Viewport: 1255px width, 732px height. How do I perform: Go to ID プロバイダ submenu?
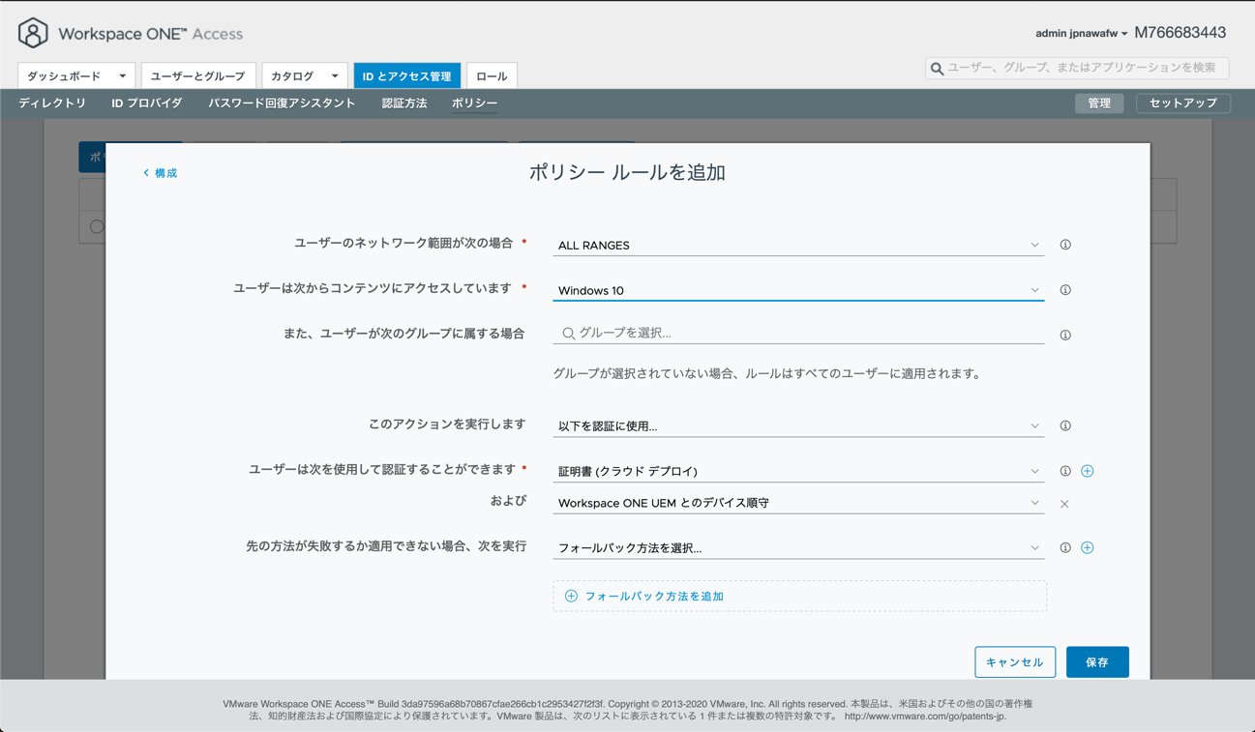click(x=147, y=103)
